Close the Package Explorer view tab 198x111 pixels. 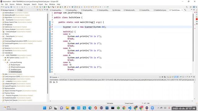[15, 10]
